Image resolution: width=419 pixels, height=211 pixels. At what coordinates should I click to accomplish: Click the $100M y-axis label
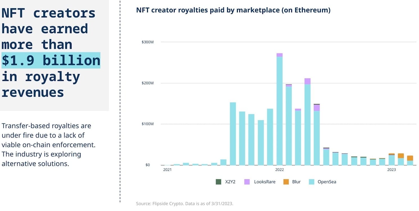point(147,124)
